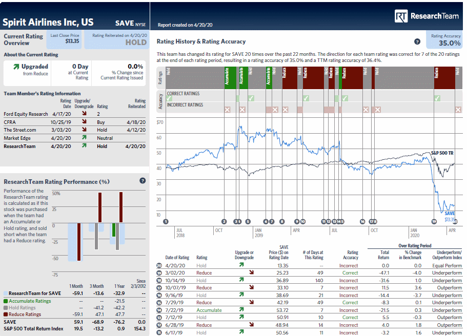Image resolution: width=467 pixels, height=336 pixels.
Task: Click downgrade arrow in 10/07/19 rating row
Action: tap(252, 287)
